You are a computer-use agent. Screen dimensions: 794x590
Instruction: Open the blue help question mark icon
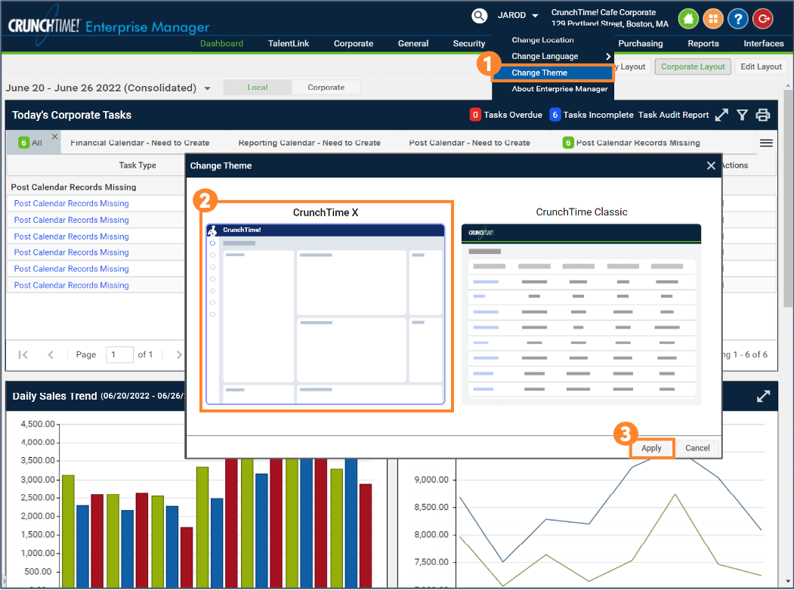pos(738,19)
